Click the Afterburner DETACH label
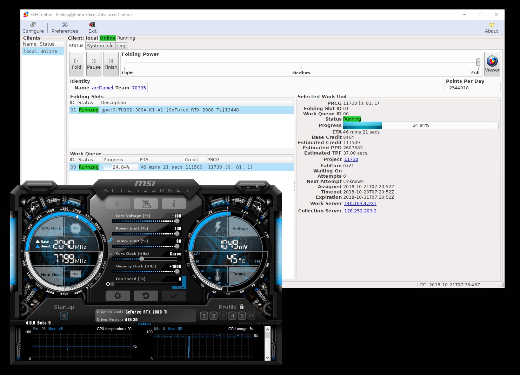The image size is (520, 375). point(145,324)
